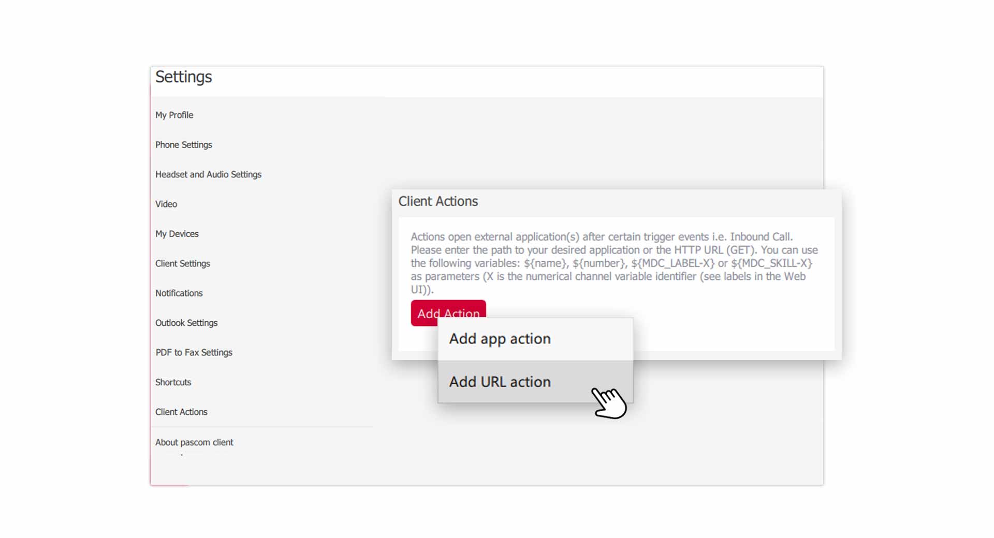This screenshot has width=994, height=538.
Task: Select Headset and Audio Settings
Action: pos(208,174)
